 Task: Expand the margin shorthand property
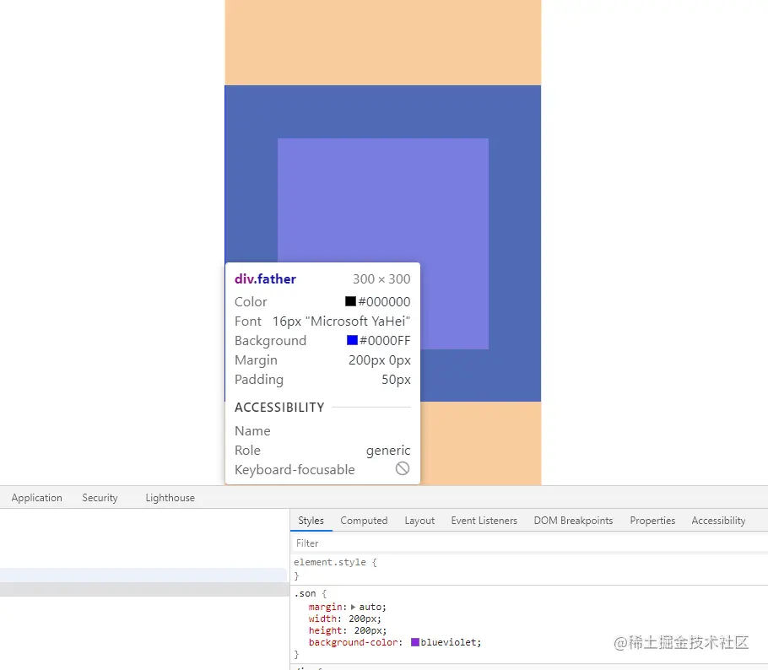pyautogui.click(x=352, y=607)
